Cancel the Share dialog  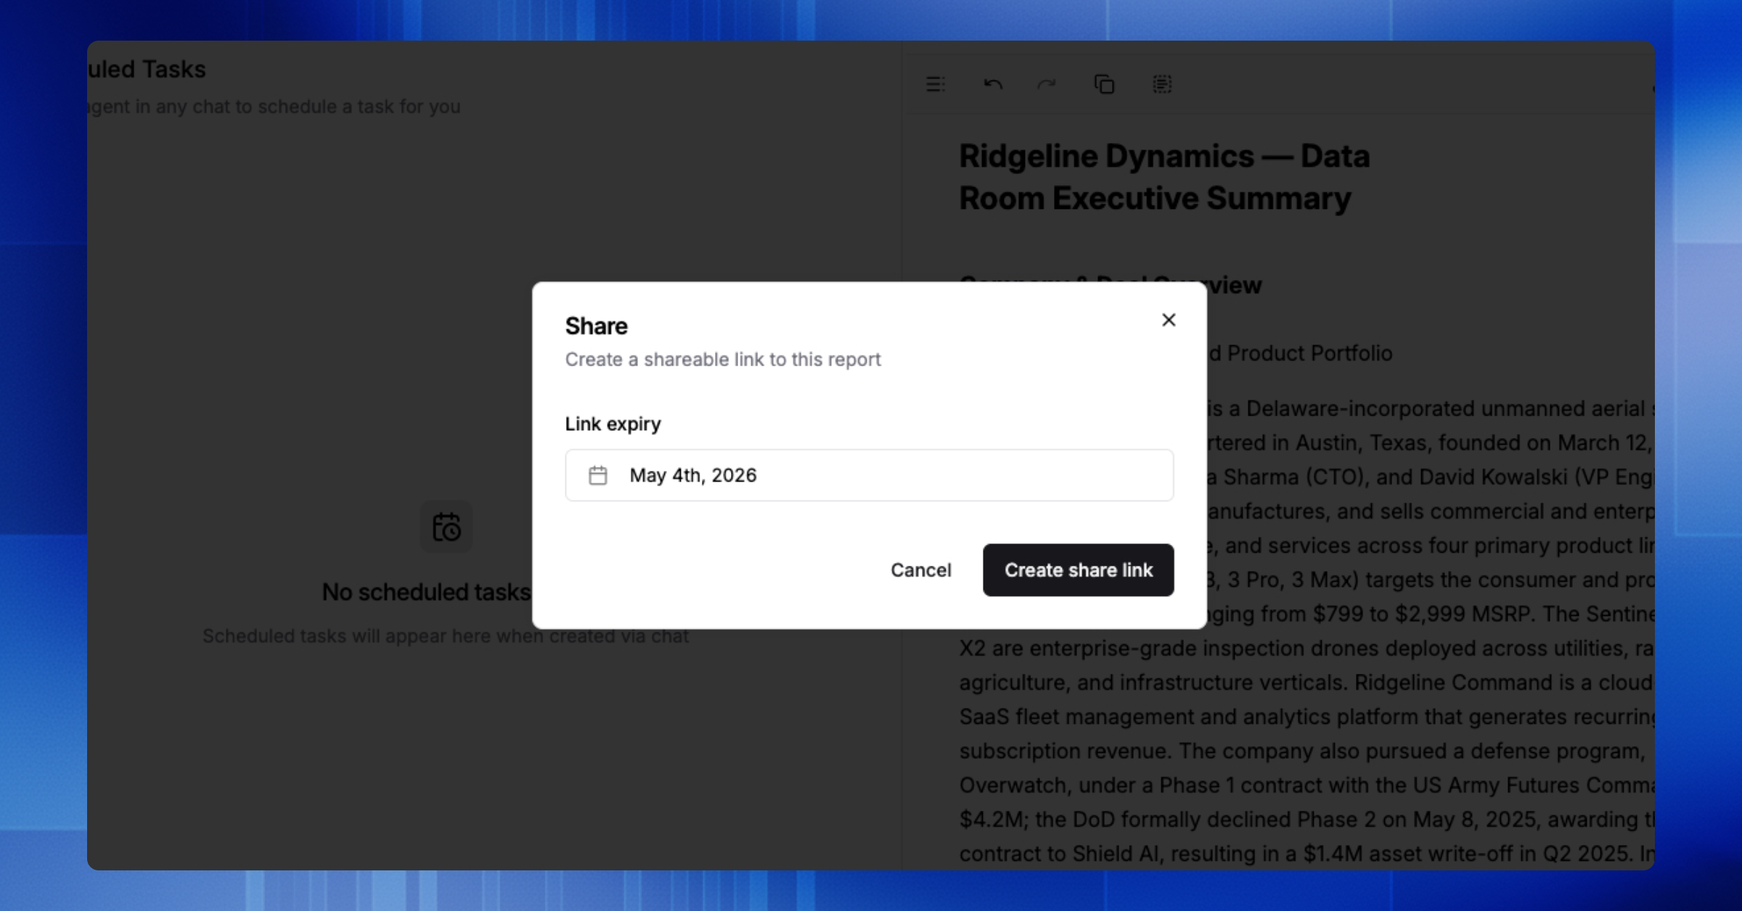(920, 570)
